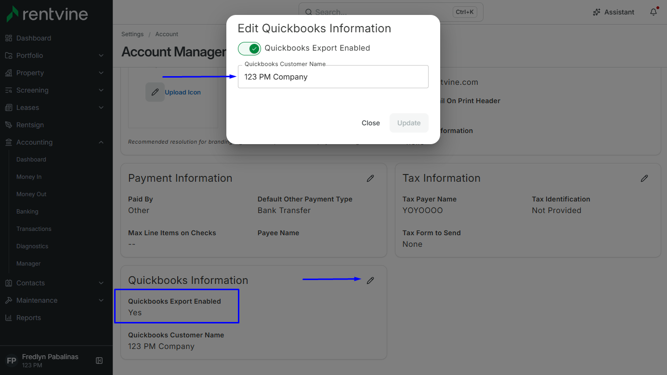Click the Rentsign pen icon

pos(9,125)
